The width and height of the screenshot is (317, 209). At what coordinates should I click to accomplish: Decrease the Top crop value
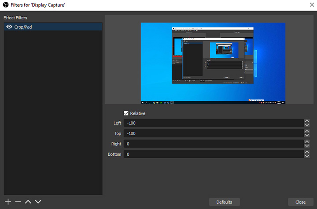[x=306, y=135]
